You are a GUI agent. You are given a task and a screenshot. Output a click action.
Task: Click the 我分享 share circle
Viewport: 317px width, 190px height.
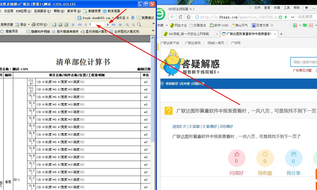click(x=293, y=158)
